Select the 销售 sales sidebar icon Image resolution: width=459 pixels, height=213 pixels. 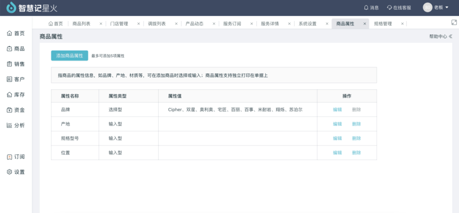coord(9,64)
